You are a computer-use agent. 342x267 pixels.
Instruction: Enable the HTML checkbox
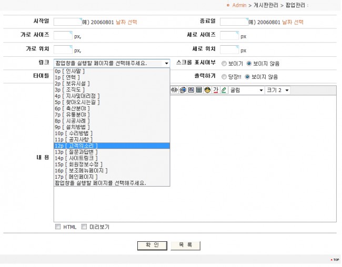coord(58,227)
